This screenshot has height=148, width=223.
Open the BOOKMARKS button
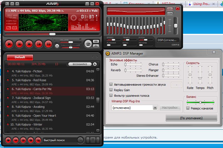[80, 64]
